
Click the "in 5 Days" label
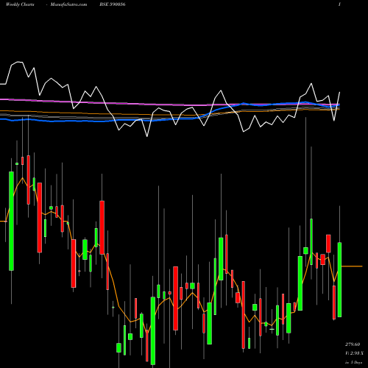point(353,362)
